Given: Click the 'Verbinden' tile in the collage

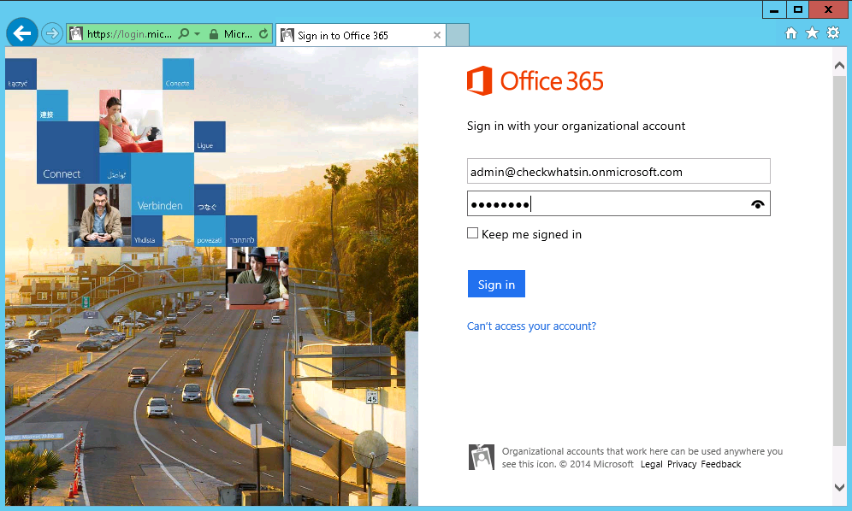Looking at the screenshot, I should [x=163, y=184].
